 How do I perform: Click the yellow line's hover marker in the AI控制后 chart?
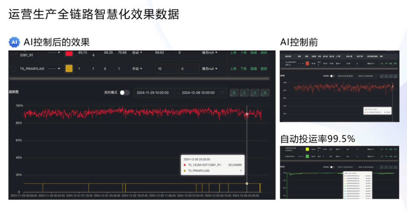(247, 184)
